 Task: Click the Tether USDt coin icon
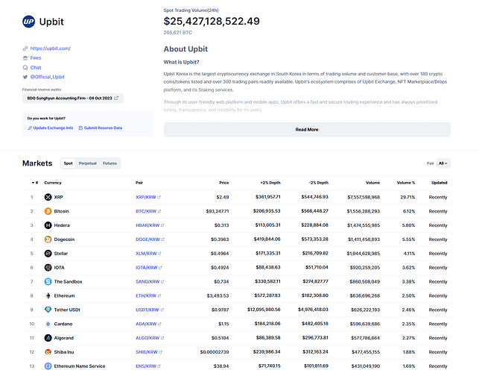48,310
